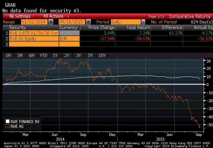
Task: Click the GRAB label at the top
Action: tap(10, 5)
